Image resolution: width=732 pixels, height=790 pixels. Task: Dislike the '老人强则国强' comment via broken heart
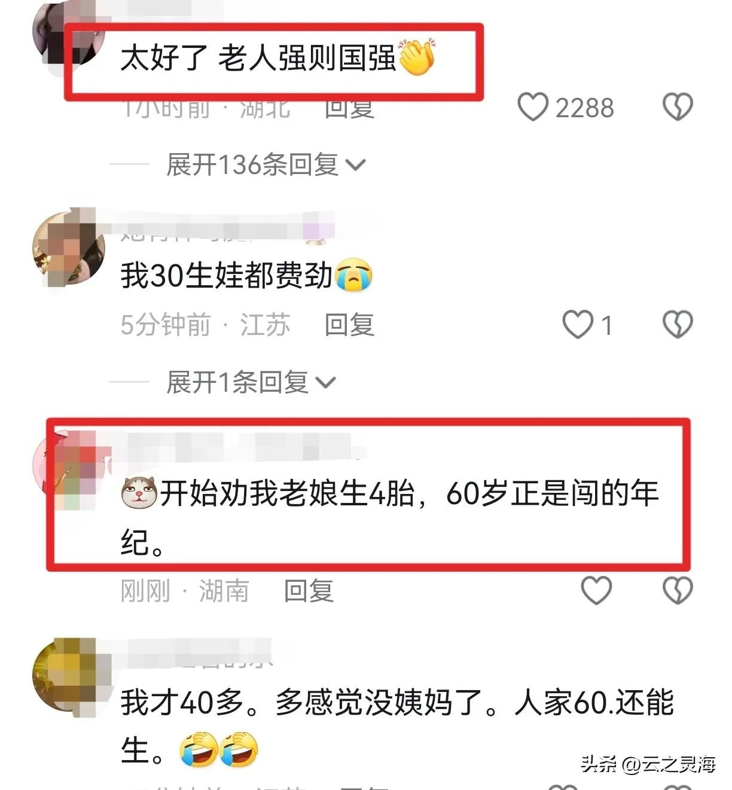(678, 107)
